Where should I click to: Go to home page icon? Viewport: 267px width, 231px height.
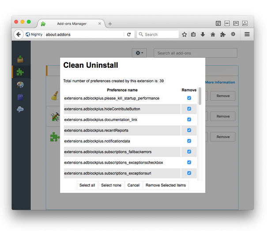click(213, 34)
